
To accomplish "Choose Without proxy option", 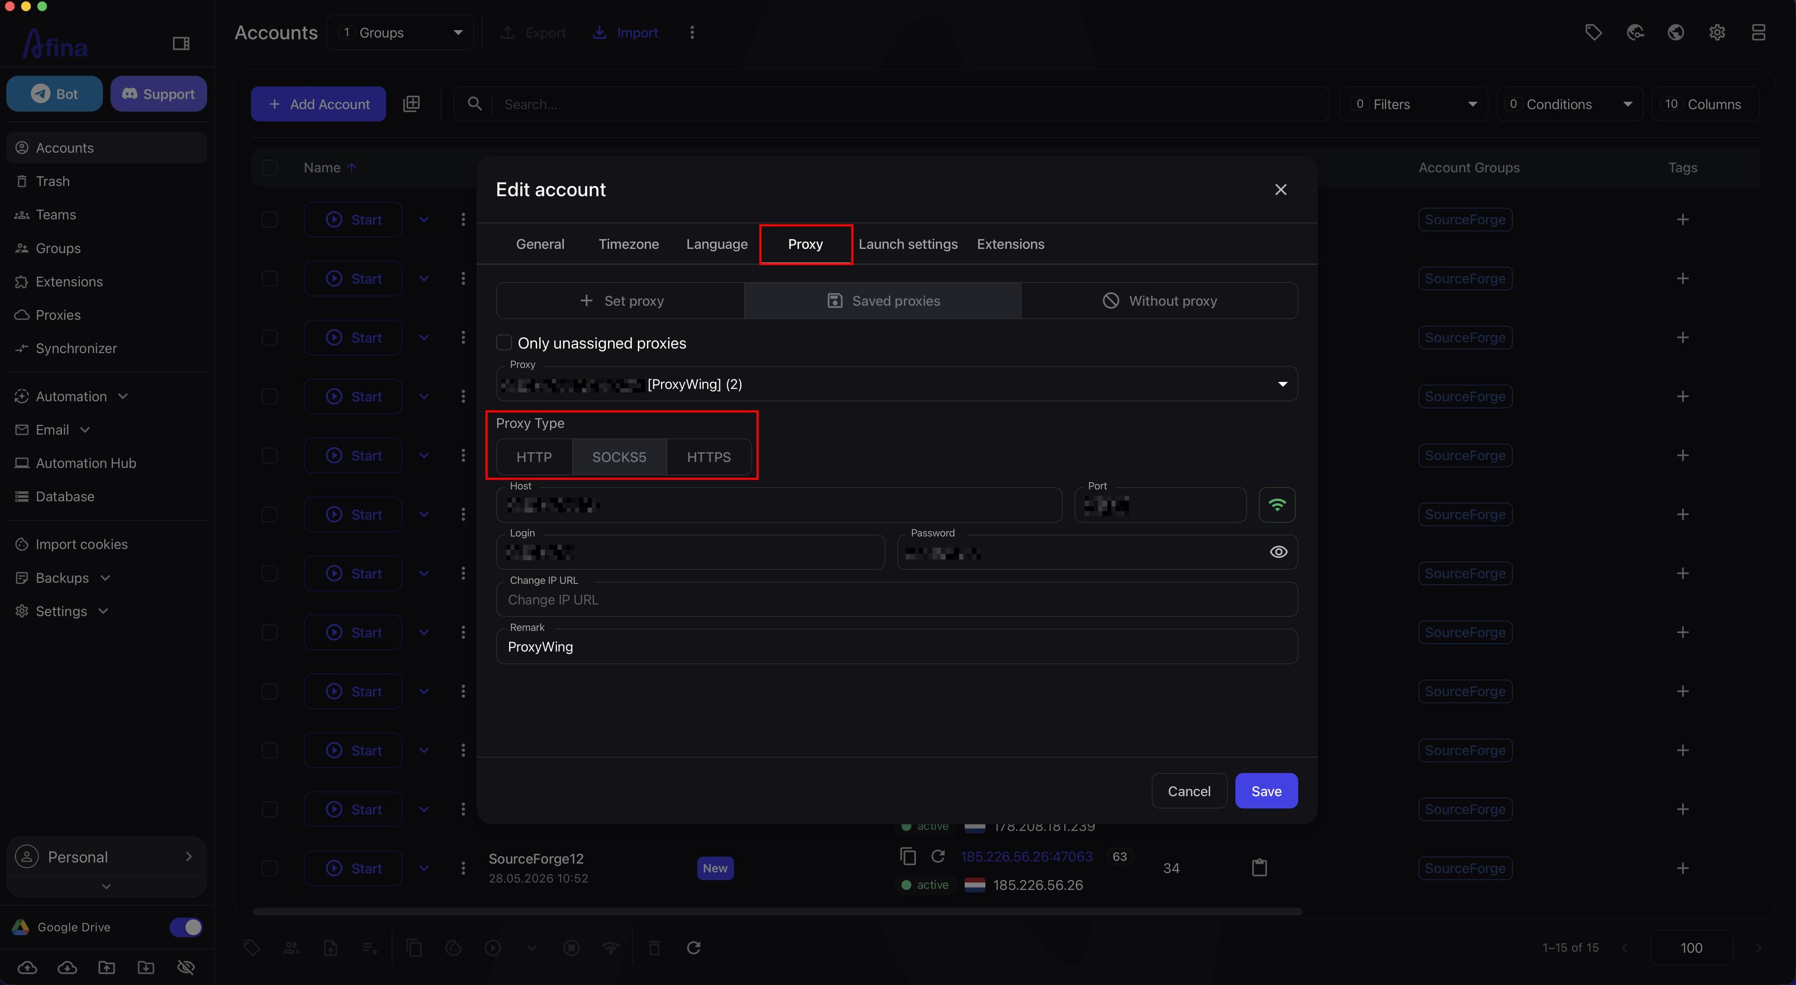I will [1159, 300].
